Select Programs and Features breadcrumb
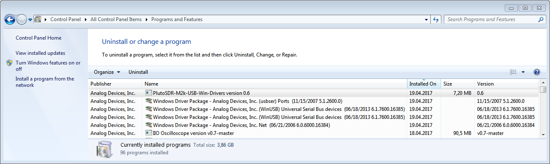Image resolution: width=550 pixels, height=164 pixels. 177,19
